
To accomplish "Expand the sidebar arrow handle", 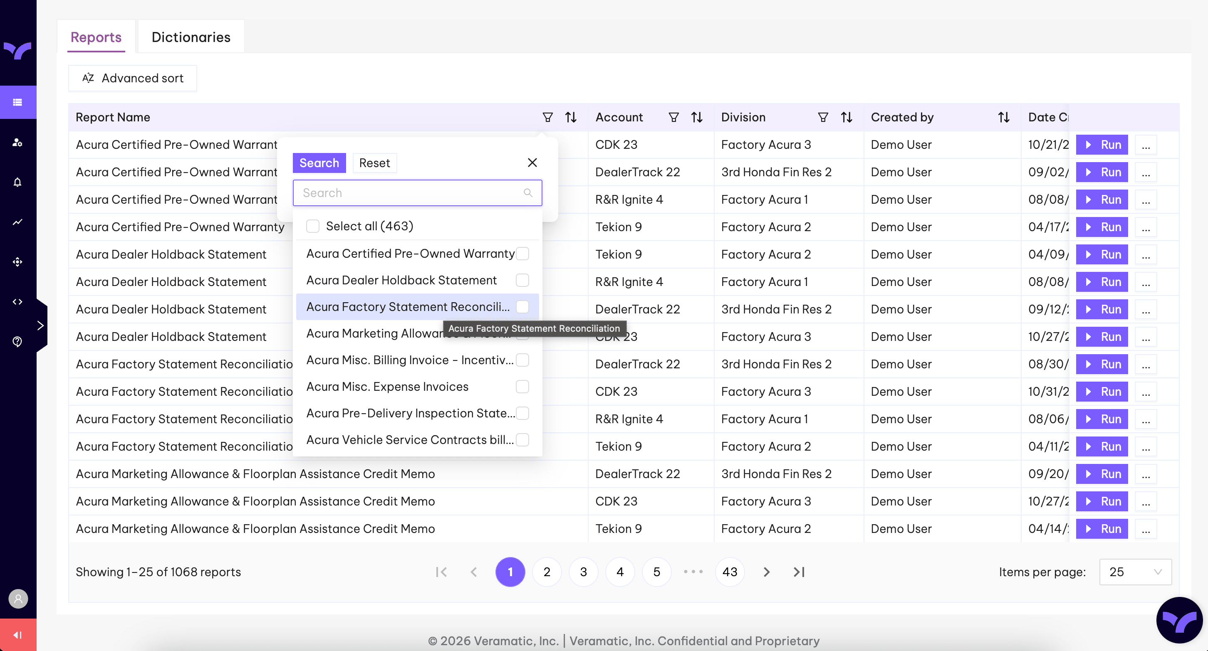I will tap(41, 325).
